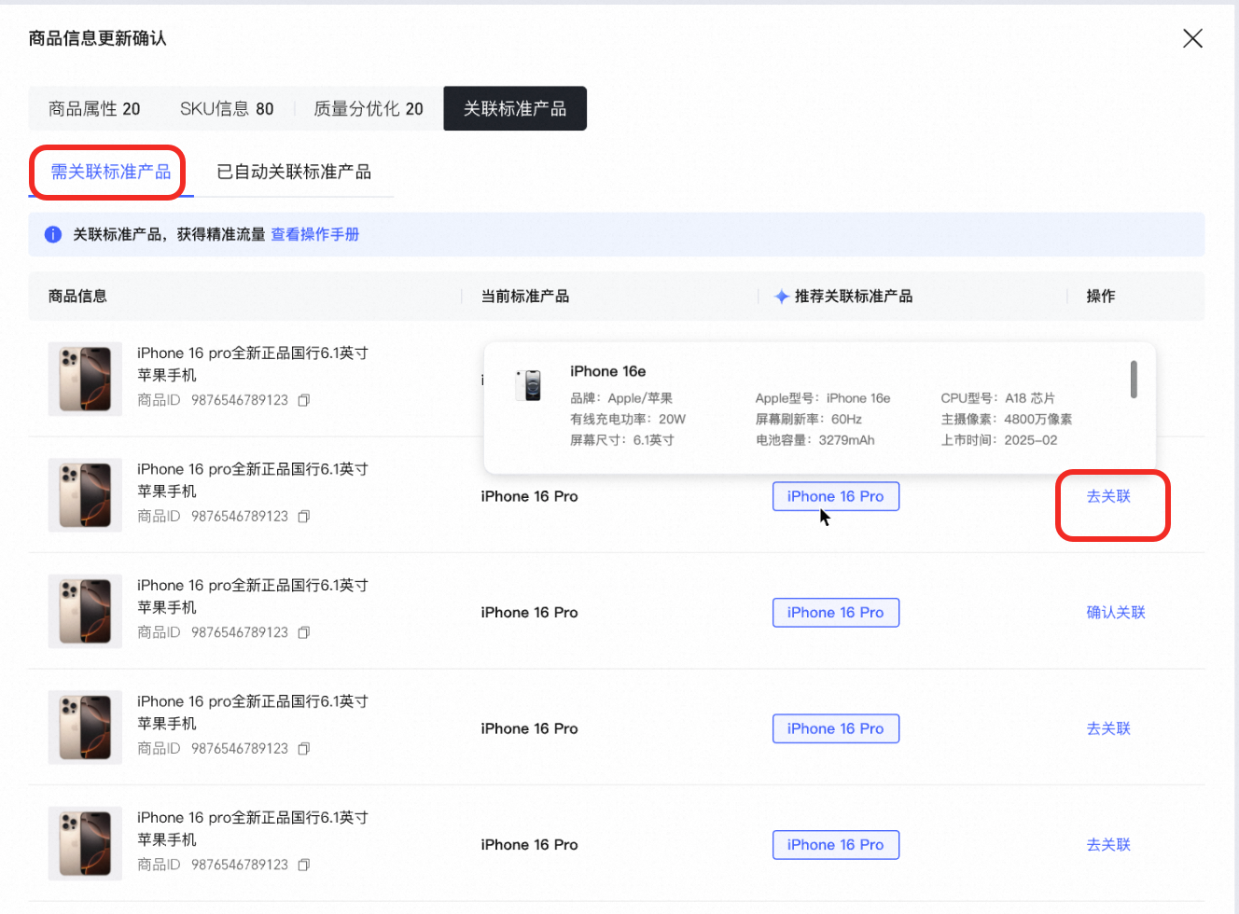Click the 主摄像素: 4800万像素 spec
Screen dimensions: 1239x914
pos(1007,420)
